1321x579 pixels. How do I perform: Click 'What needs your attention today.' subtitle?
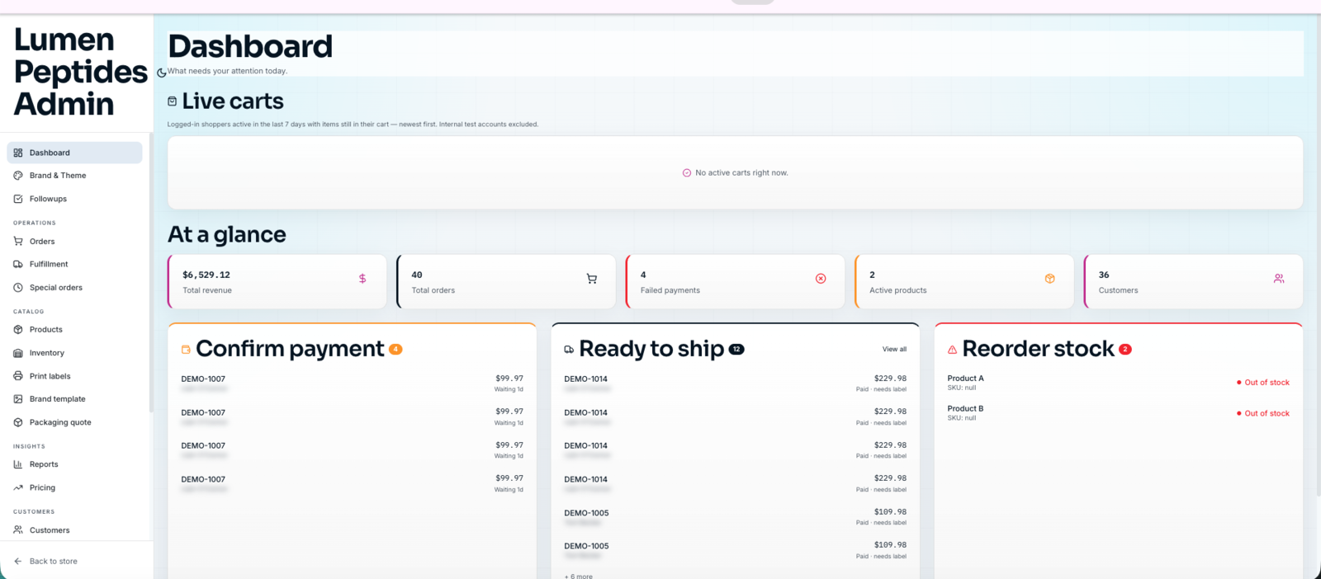coord(227,71)
